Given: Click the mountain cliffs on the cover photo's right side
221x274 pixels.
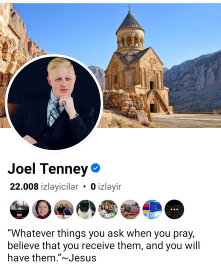Looking at the screenshot, I should (x=194, y=79).
